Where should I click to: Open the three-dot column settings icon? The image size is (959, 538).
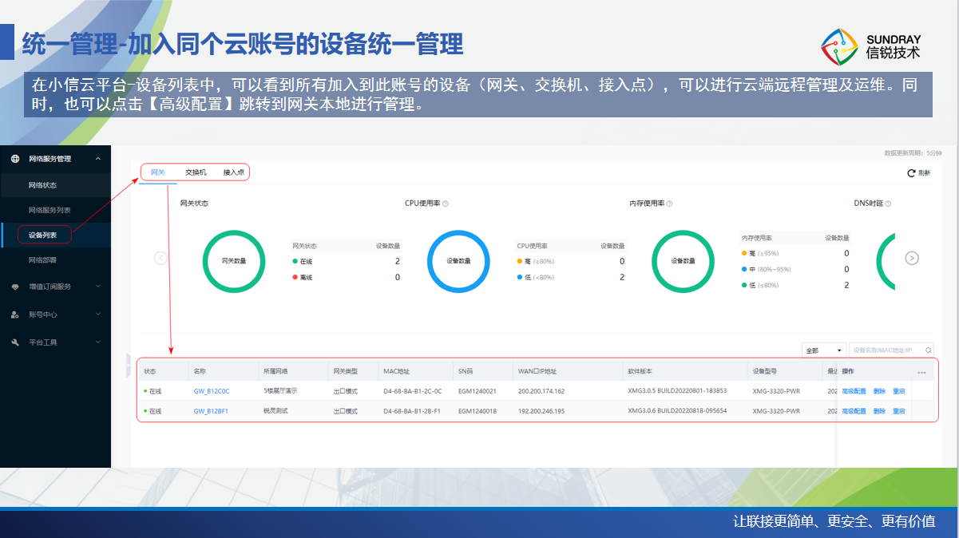coord(921,372)
